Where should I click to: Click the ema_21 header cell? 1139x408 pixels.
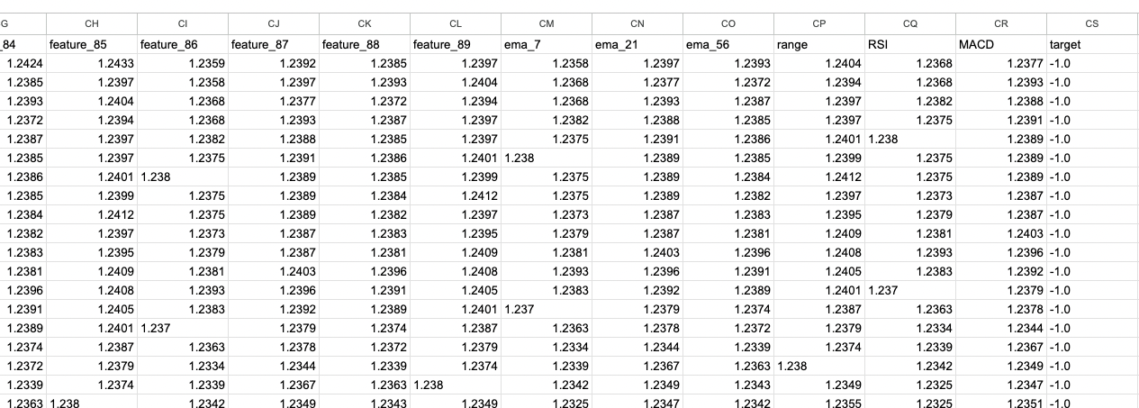point(637,43)
